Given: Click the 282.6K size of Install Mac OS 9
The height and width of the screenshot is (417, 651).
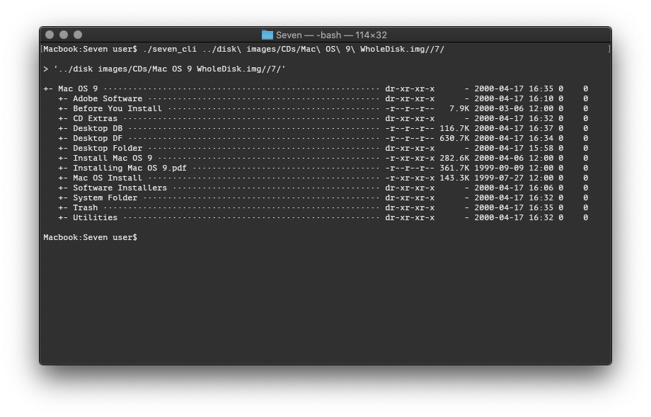Looking at the screenshot, I should pyautogui.click(x=454, y=159).
